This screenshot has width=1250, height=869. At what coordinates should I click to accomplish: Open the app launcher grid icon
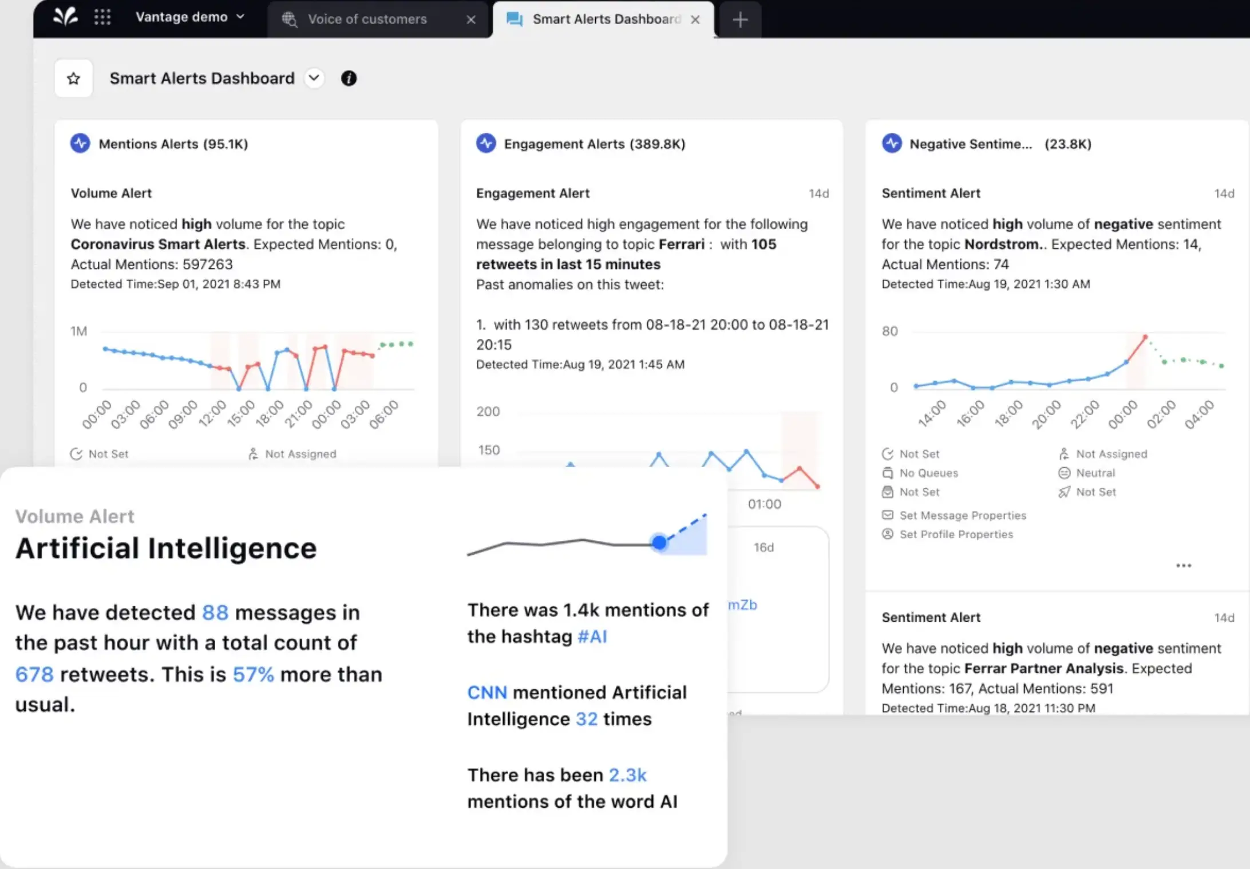(102, 17)
